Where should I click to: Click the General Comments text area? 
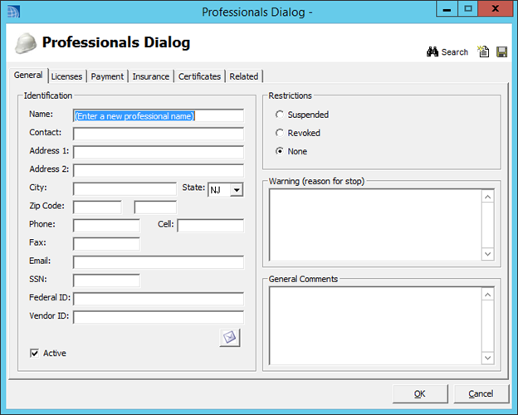[x=375, y=326]
